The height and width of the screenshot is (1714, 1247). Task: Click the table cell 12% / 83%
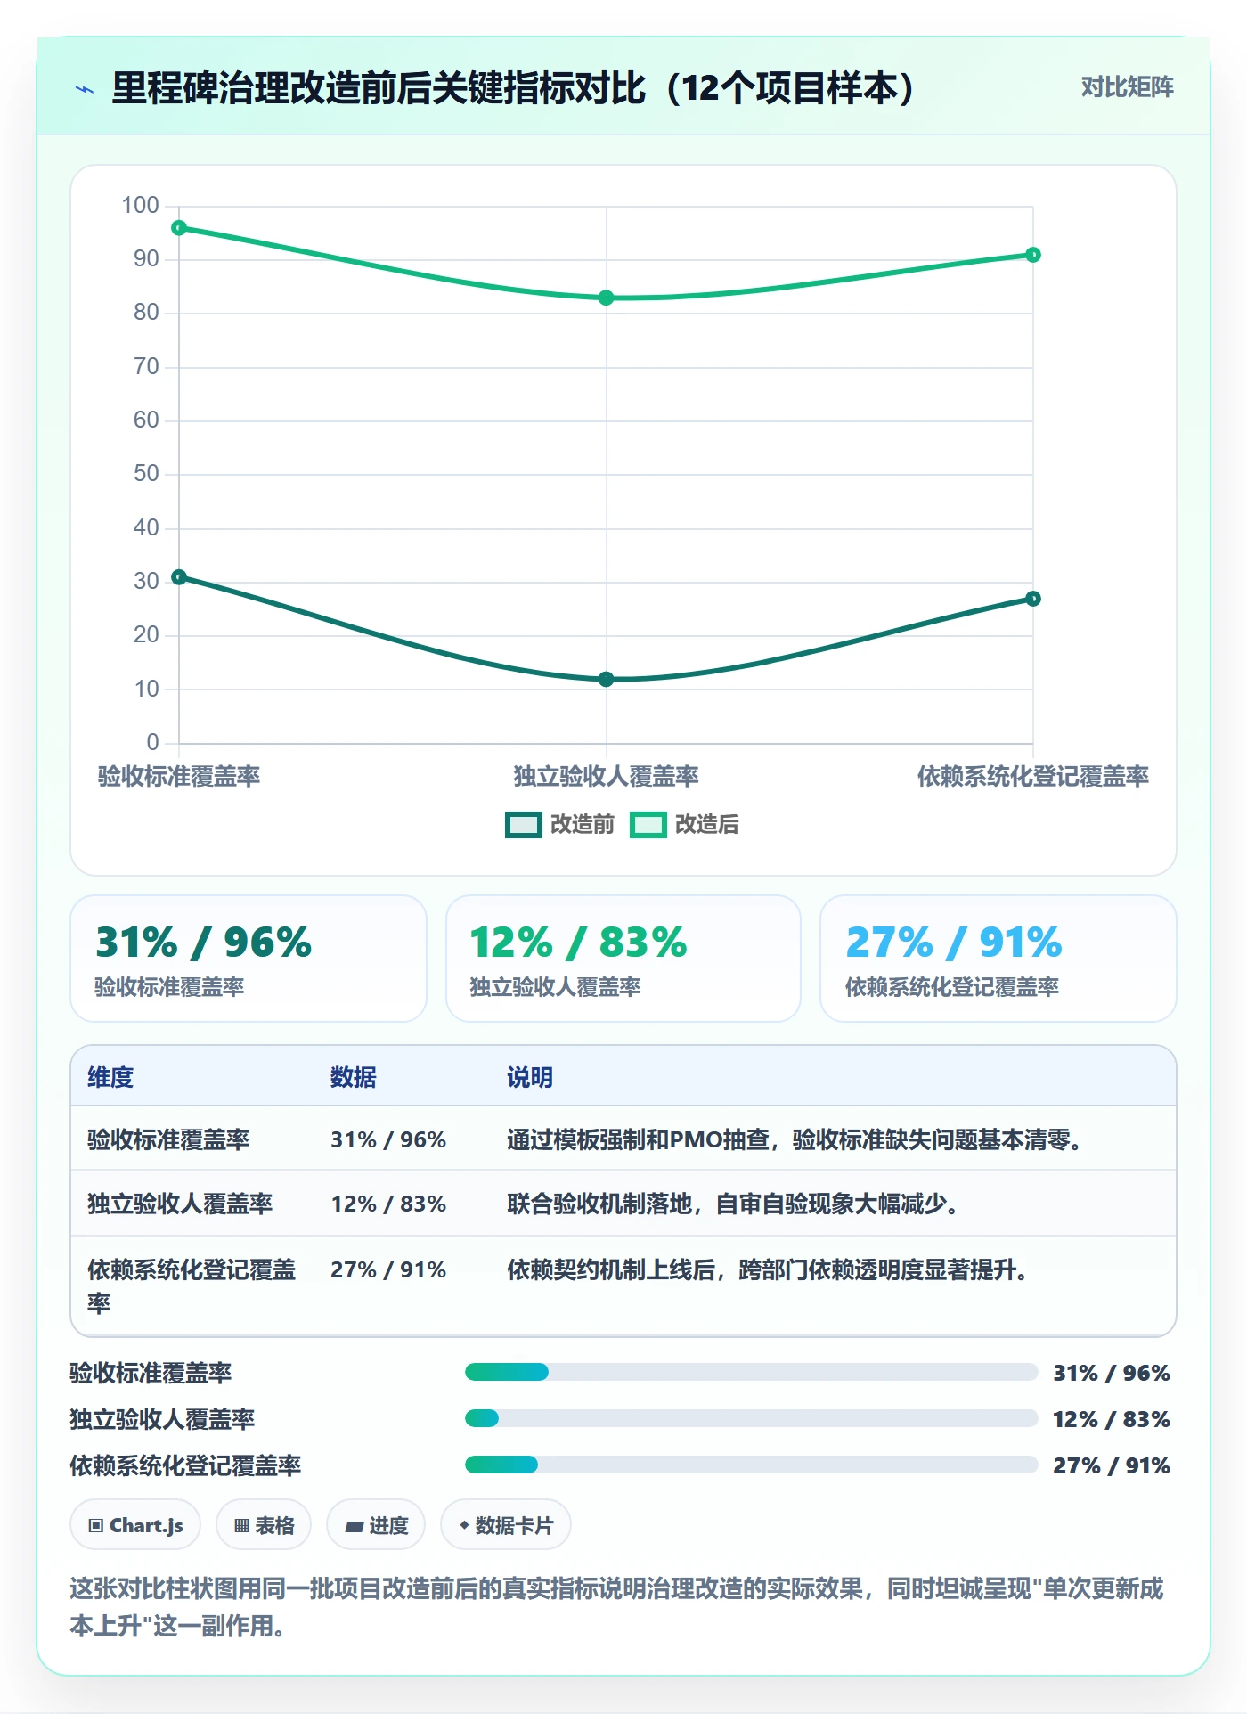point(388,1204)
